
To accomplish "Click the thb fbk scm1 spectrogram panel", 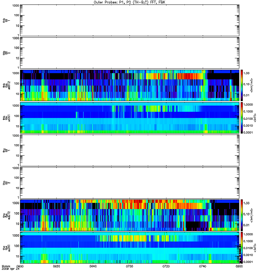I will click(130, 118).
